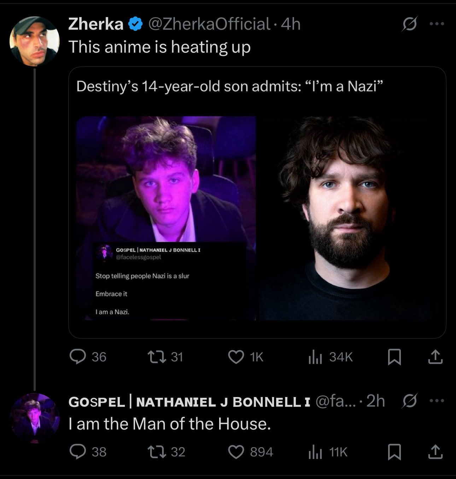Share Zherka's post

[x=435, y=357]
